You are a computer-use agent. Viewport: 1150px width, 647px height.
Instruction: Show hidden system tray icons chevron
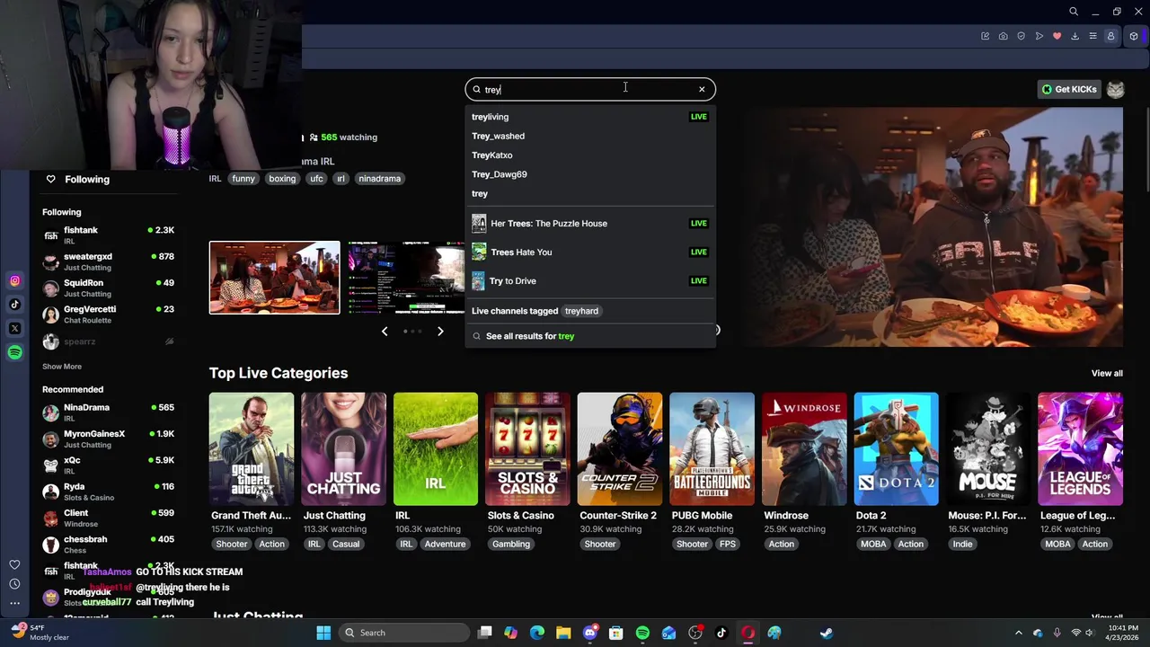point(1018,633)
